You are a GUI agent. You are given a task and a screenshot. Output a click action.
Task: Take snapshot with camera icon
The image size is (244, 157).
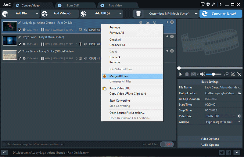coord(193,74)
